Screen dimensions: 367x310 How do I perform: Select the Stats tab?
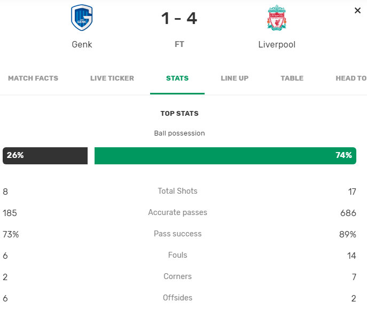177,78
